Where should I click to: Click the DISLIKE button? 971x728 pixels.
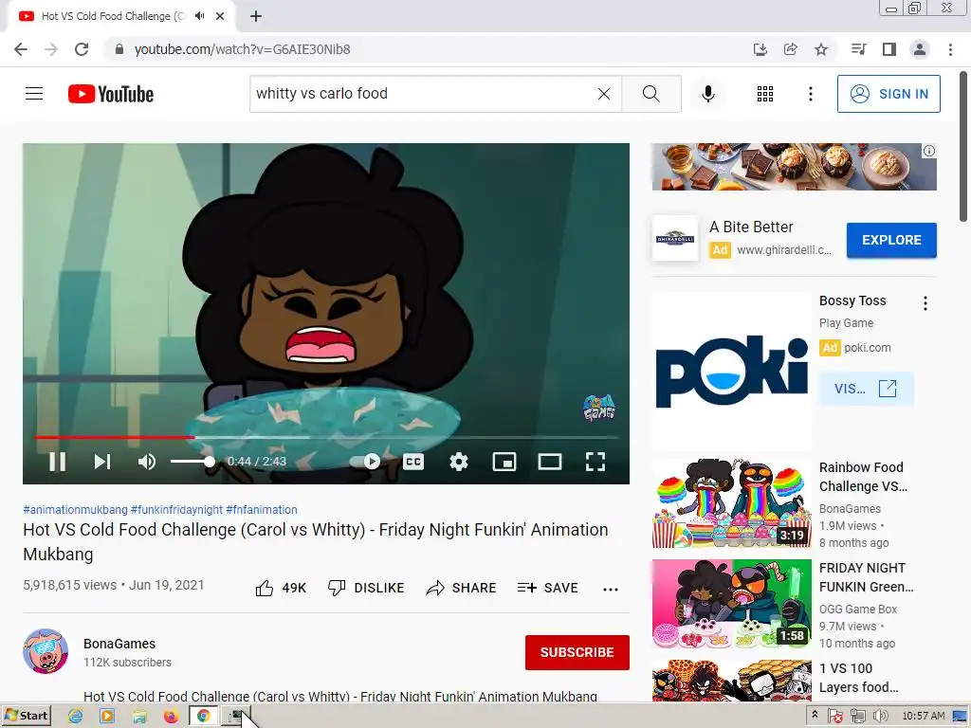click(x=366, y=588)
